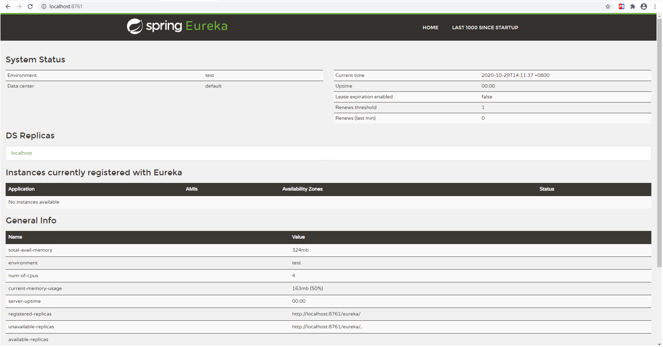This screenshot has height=347, width=663.
Task: Click the 'default' data center value
Action: [x=213, y=86]
